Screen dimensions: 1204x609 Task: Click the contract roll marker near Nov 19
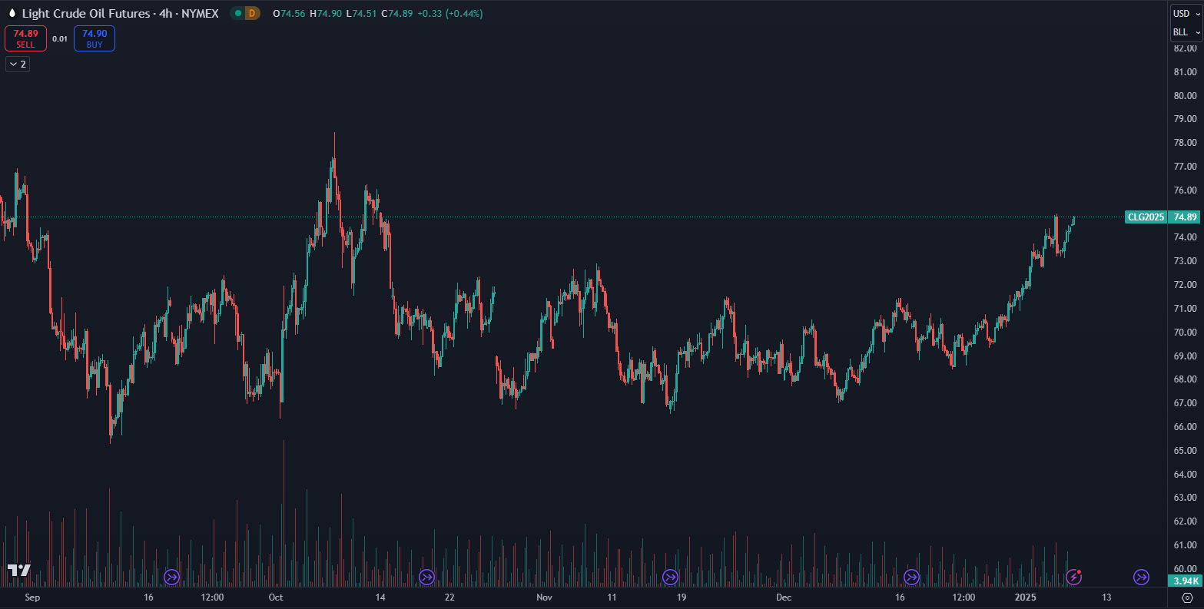pyautogui.click(x=671, y=576)
